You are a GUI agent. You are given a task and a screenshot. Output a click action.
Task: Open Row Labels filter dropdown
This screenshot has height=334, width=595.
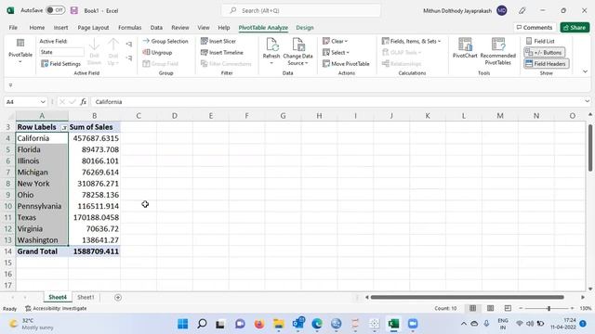(64, 128)
